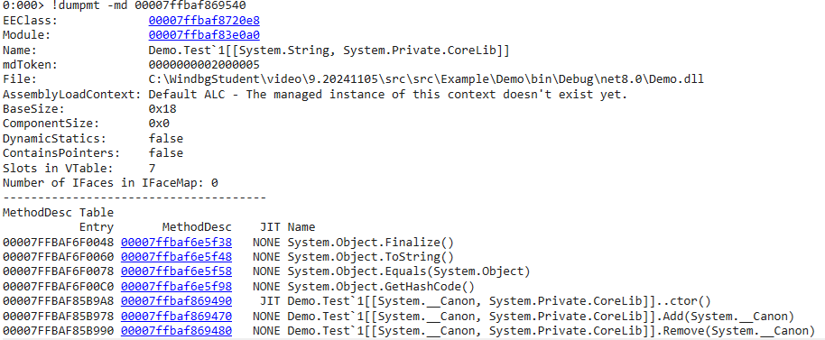Open EEClass link 00007ffbaf8720e8
Screen dimensions: 825x340
point(204,21)
